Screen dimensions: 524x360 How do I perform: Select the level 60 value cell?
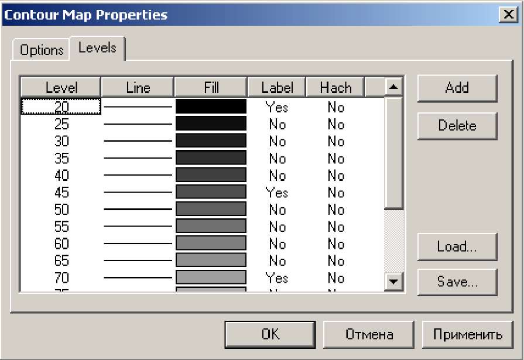click(61, 244)
